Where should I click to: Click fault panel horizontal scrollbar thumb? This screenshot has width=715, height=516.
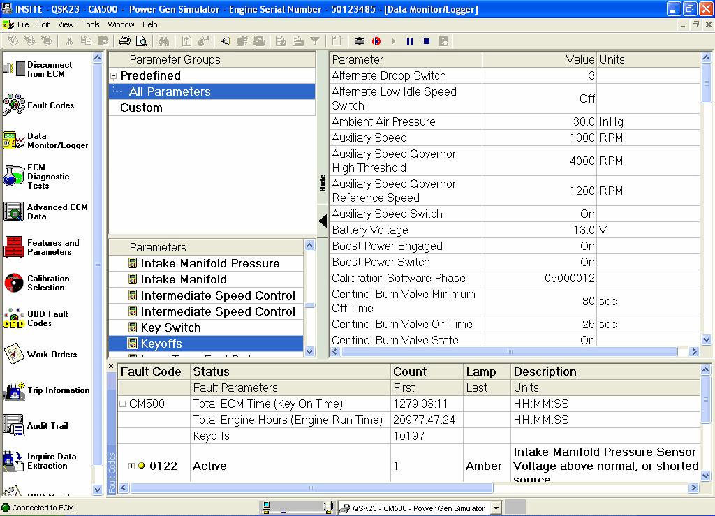click(x=311, y=488)
